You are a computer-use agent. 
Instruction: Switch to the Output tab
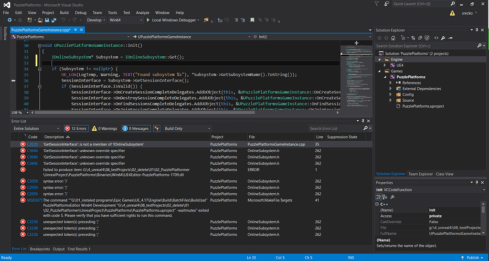click(58, 249)
